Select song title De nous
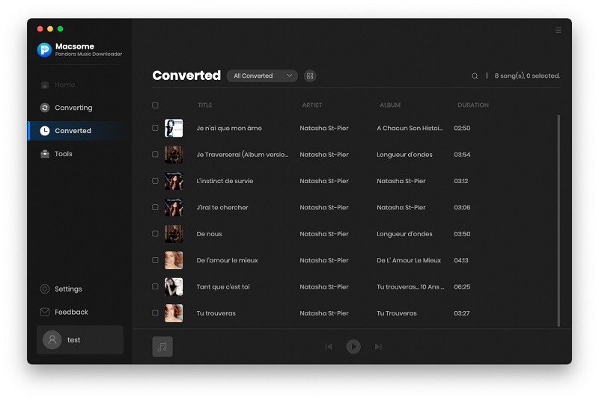 (x=209, y=234)
